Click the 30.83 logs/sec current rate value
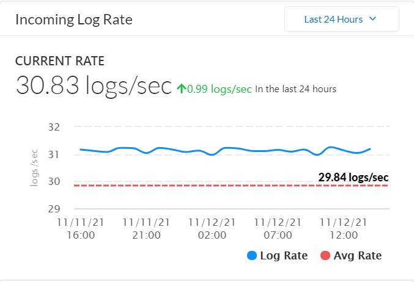The image size is (414, 282). [94, 85]
